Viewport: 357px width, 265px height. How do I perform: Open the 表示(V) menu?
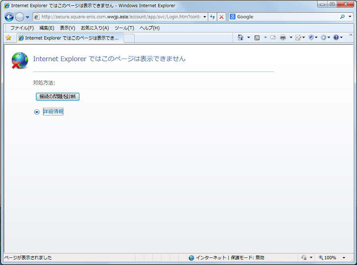tap(67, 28)
